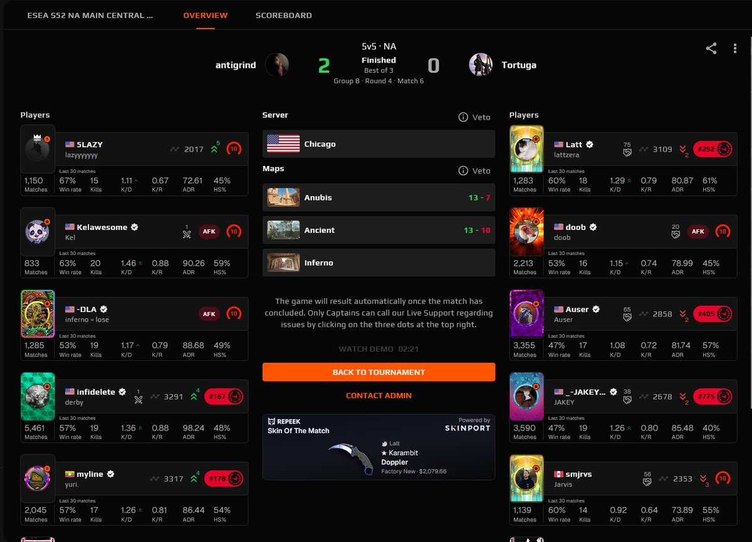
Task: Click the Back to Tournament button
Action: coord(379,372)
